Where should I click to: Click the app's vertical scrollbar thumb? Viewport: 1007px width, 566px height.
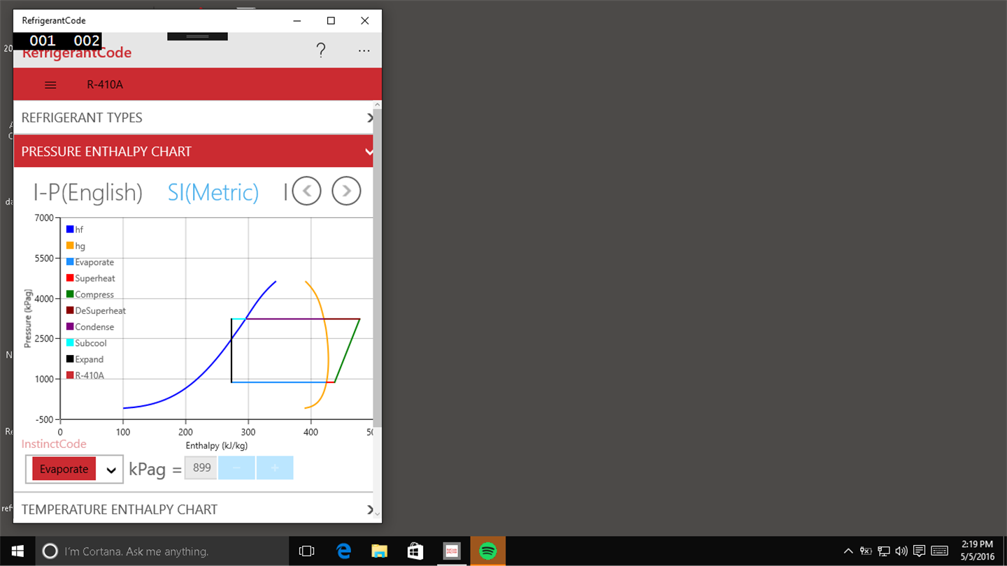pos(378,268)
